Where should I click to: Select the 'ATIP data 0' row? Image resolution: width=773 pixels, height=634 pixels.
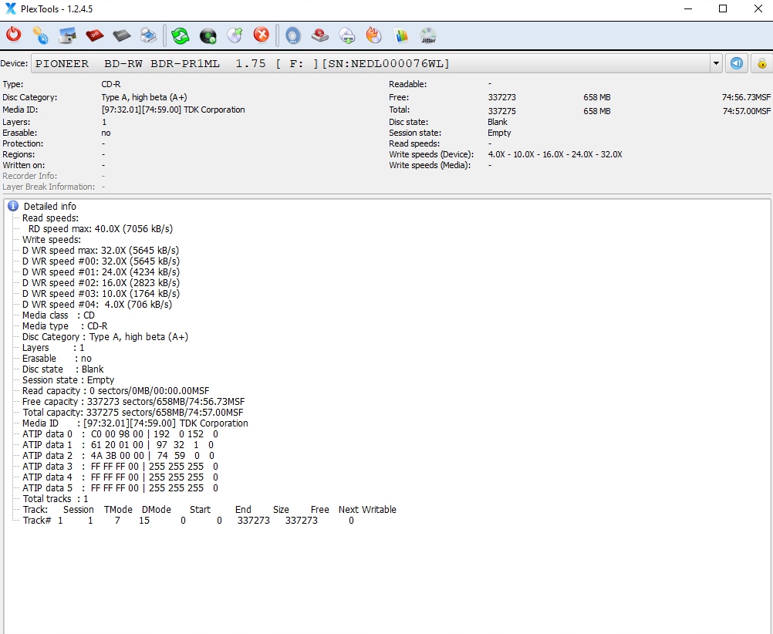(x=120, y=435)
